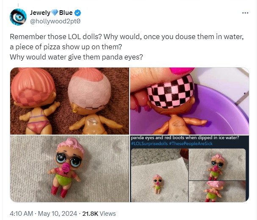Click the 'Why would water give them panda eyes?' line
257x220 pixels.
pyautogui.click(x=76, y=57)
